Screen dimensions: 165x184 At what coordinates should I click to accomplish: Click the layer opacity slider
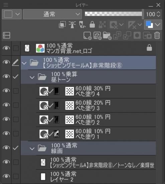[x=114, y=14]
